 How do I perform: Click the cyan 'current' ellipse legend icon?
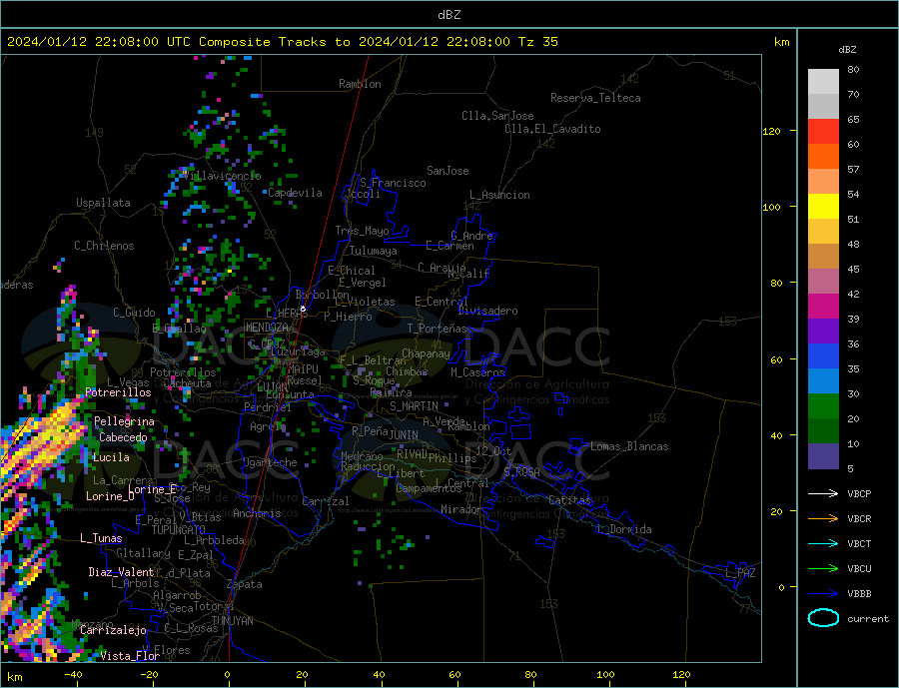(823, 618)
